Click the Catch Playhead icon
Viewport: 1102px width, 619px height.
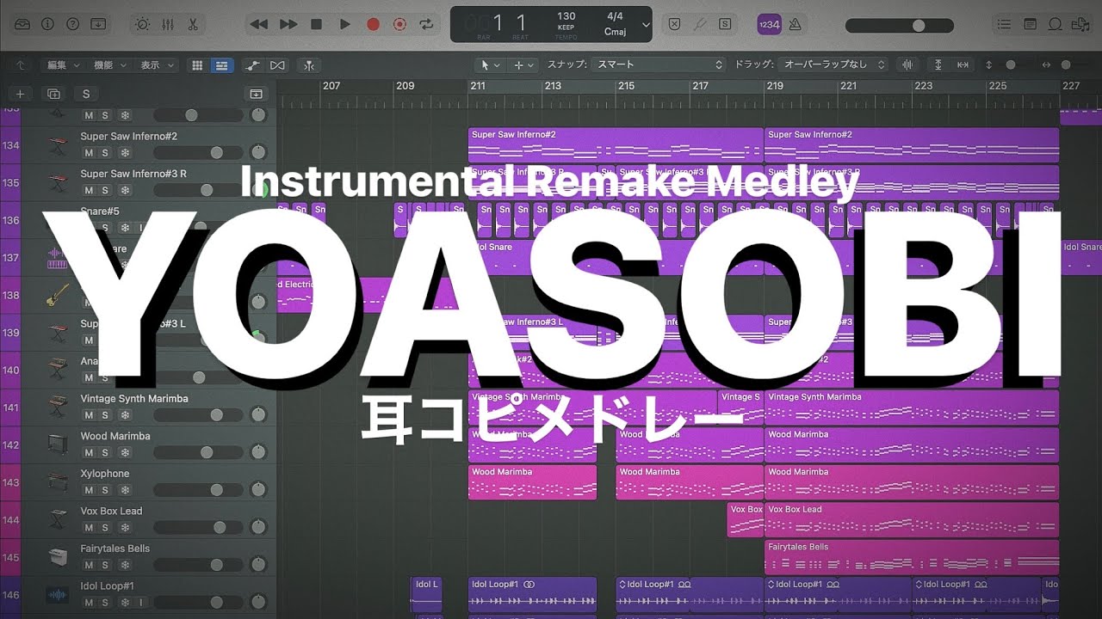click(x=308, y=65)
